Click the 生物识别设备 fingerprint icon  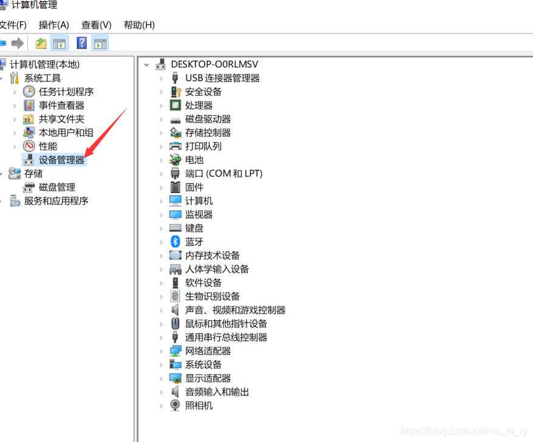(175, 296)
